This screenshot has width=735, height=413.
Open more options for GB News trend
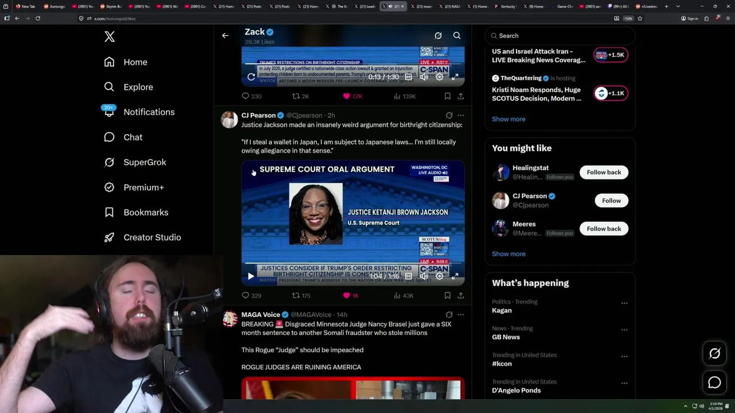tap(624, 330)
